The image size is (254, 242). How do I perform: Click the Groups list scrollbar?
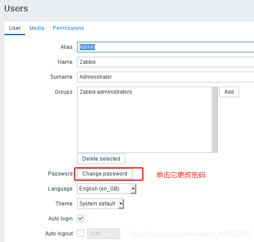[215, 120]
